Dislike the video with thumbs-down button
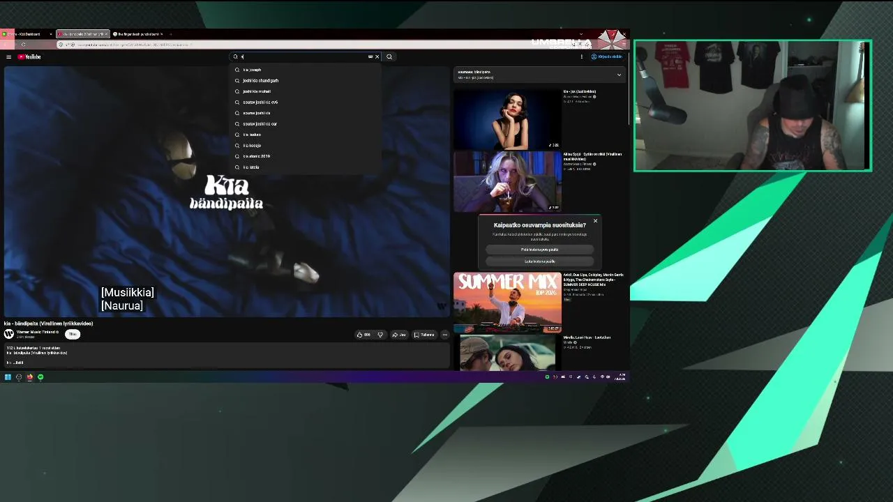 380,335
